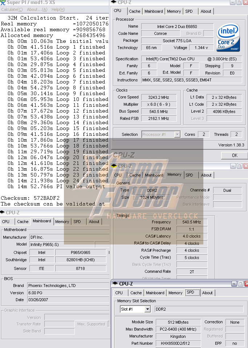248x348 pixels.
Task: Open Memory tab in the E6850 processor window
Action: (x=174, y=11)
